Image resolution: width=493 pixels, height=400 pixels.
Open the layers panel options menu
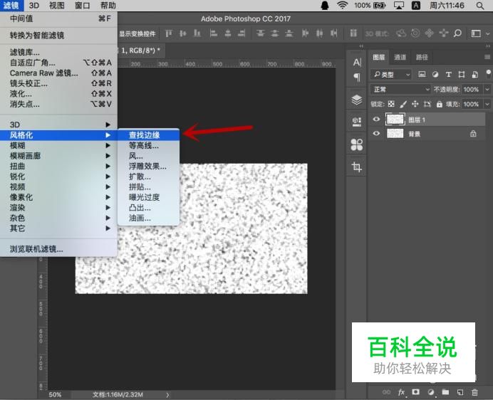coord(487,57)
